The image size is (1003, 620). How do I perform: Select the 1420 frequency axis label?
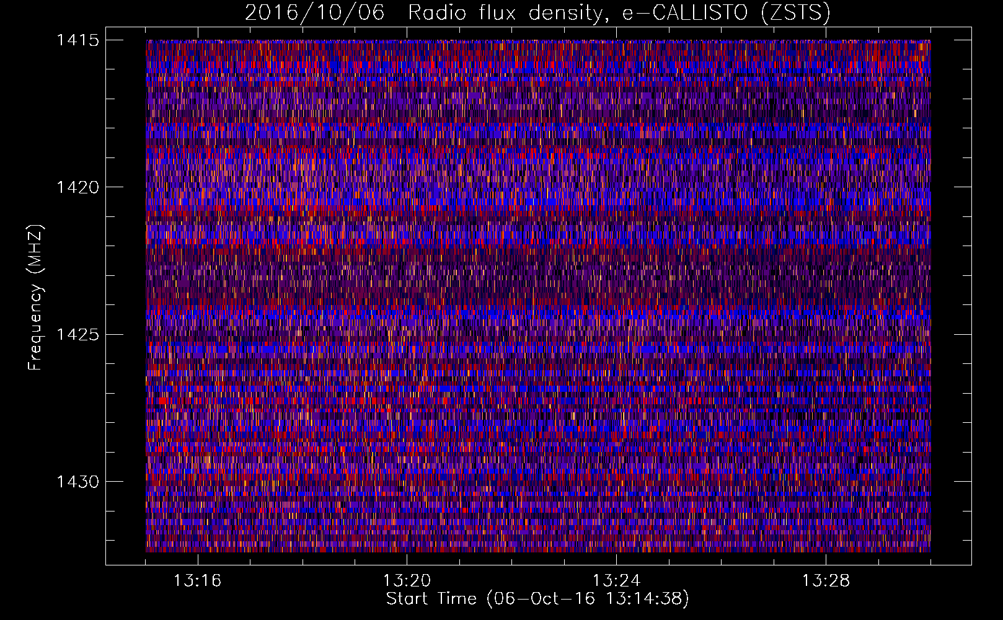pyautogui.click(x=77, y=187)
